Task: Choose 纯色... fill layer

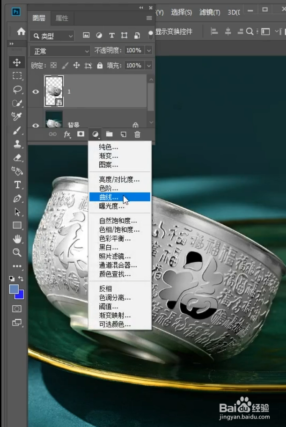Action: coord(119,147)
